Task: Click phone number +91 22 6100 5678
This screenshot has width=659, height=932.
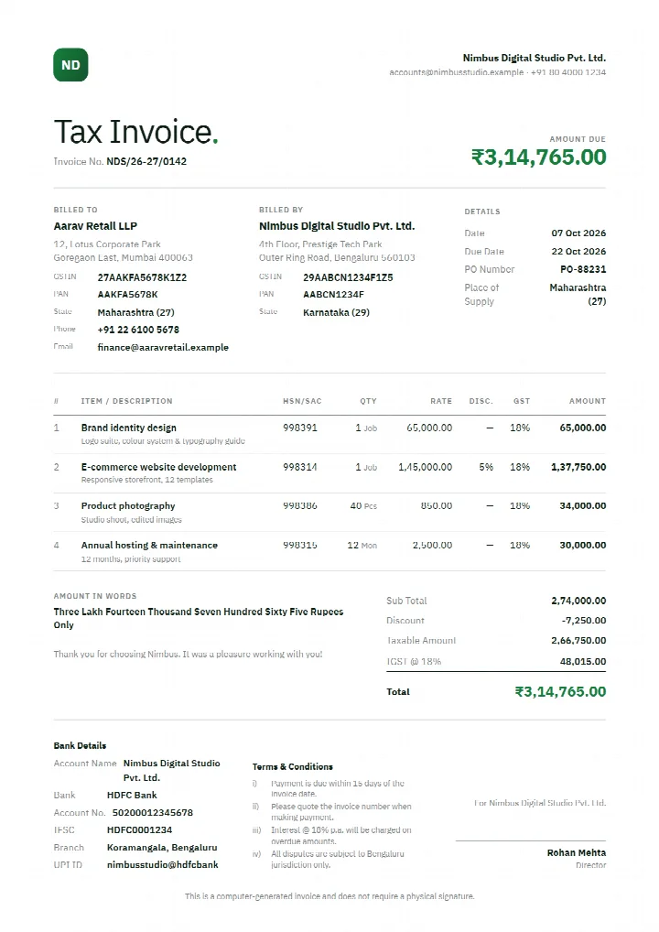Action: (138, 330)
